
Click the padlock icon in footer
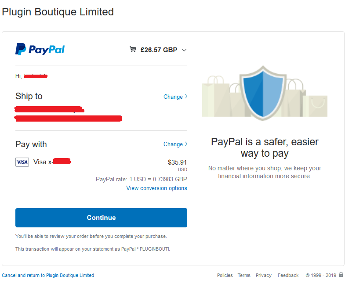pyautogui.click(x=341, y=275)
